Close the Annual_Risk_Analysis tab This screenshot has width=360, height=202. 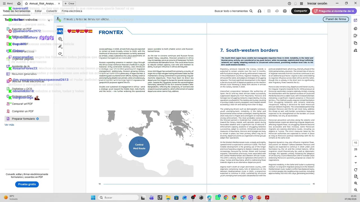[x=58, y=3]
